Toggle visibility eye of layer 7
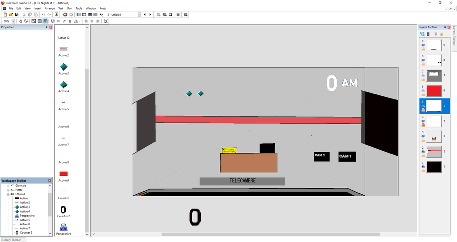 423,76
